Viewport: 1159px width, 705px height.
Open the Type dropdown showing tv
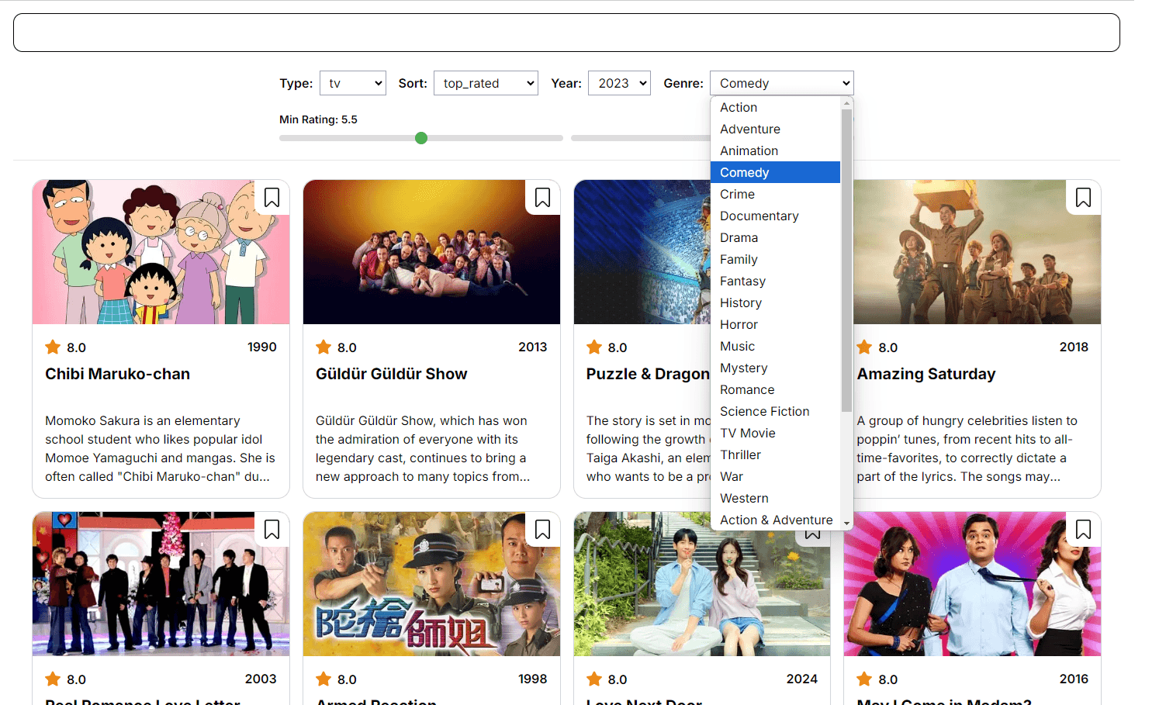[353, 83]
